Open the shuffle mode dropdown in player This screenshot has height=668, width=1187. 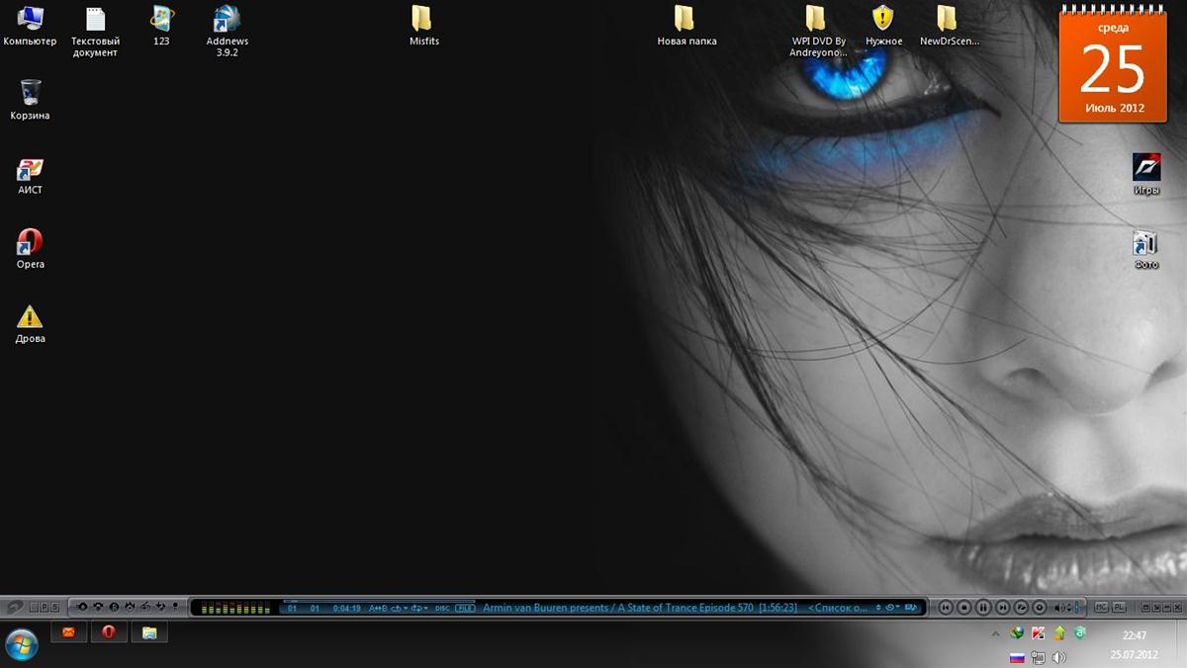click(419, 608)
